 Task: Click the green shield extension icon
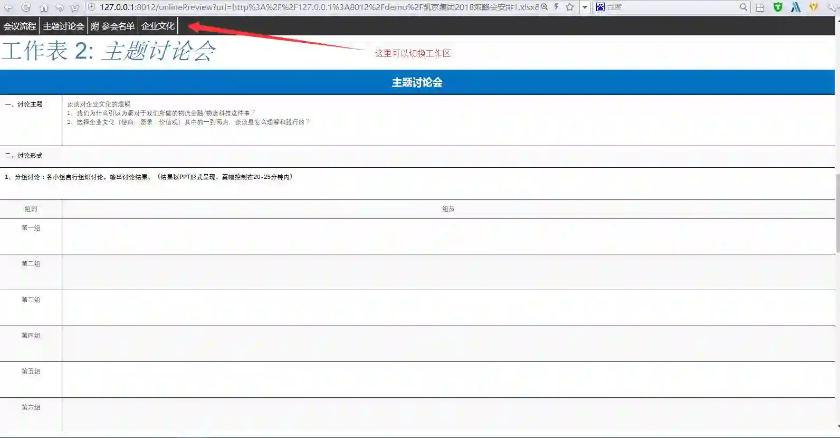click(778, 7)
